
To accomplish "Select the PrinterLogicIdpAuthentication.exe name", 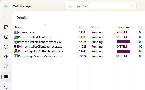I will (x=41, y=51).
